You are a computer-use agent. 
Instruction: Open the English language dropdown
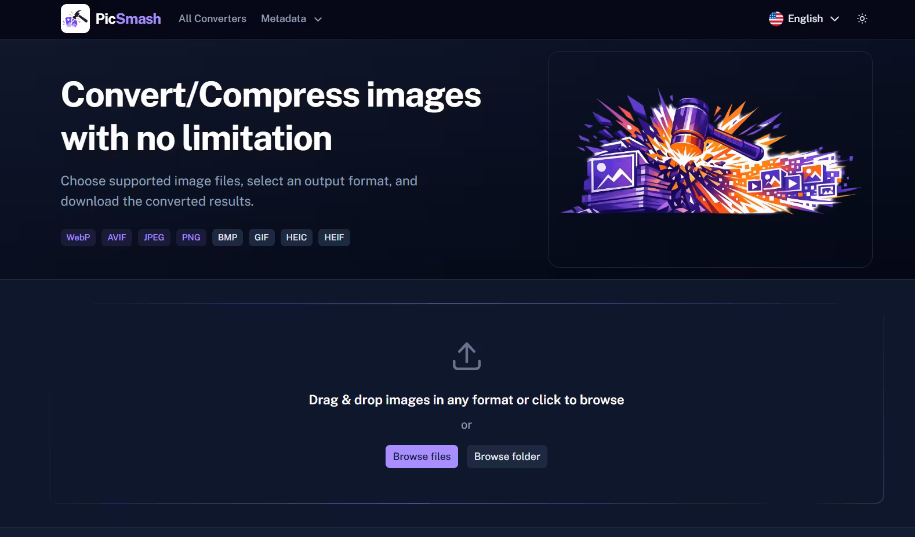tap(805, 19)
